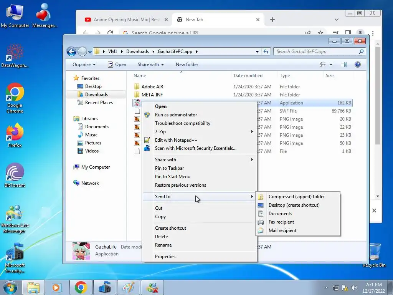The image size is (393, 295).
Task: Open Security Essentials taskbar icon
Action: pos(104,287)
